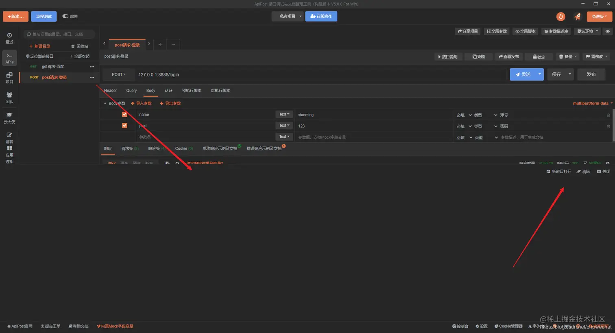615x333 pixels.
Task: Click the 发送 send button
Action: pyautogui.click(x=523, y=74)
